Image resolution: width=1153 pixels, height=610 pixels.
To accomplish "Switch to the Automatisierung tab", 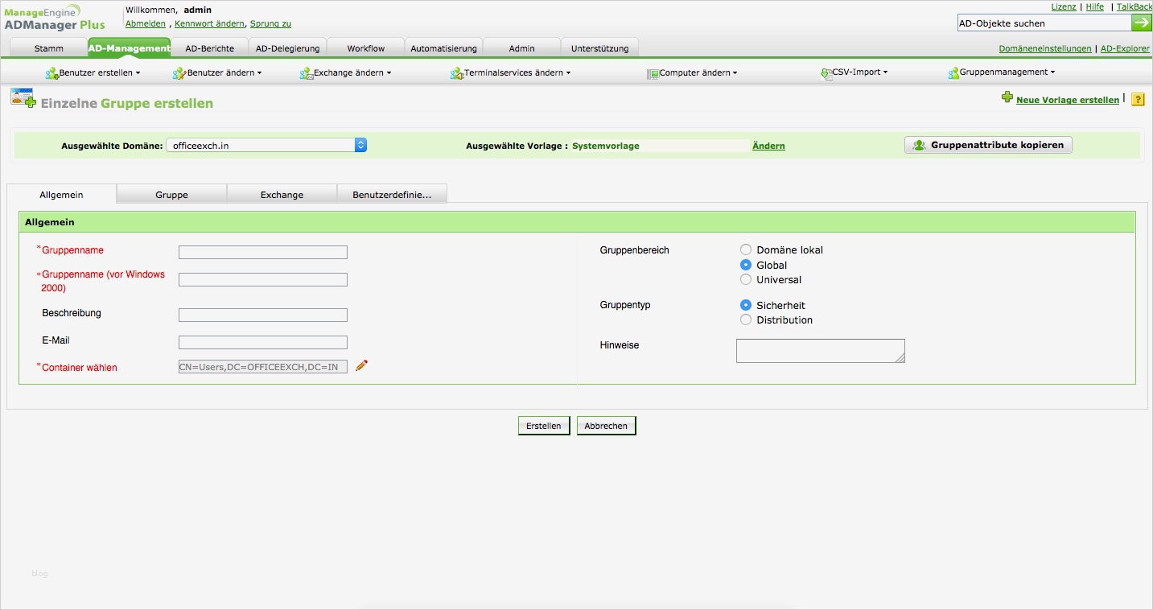I will (x=444, y=48).
